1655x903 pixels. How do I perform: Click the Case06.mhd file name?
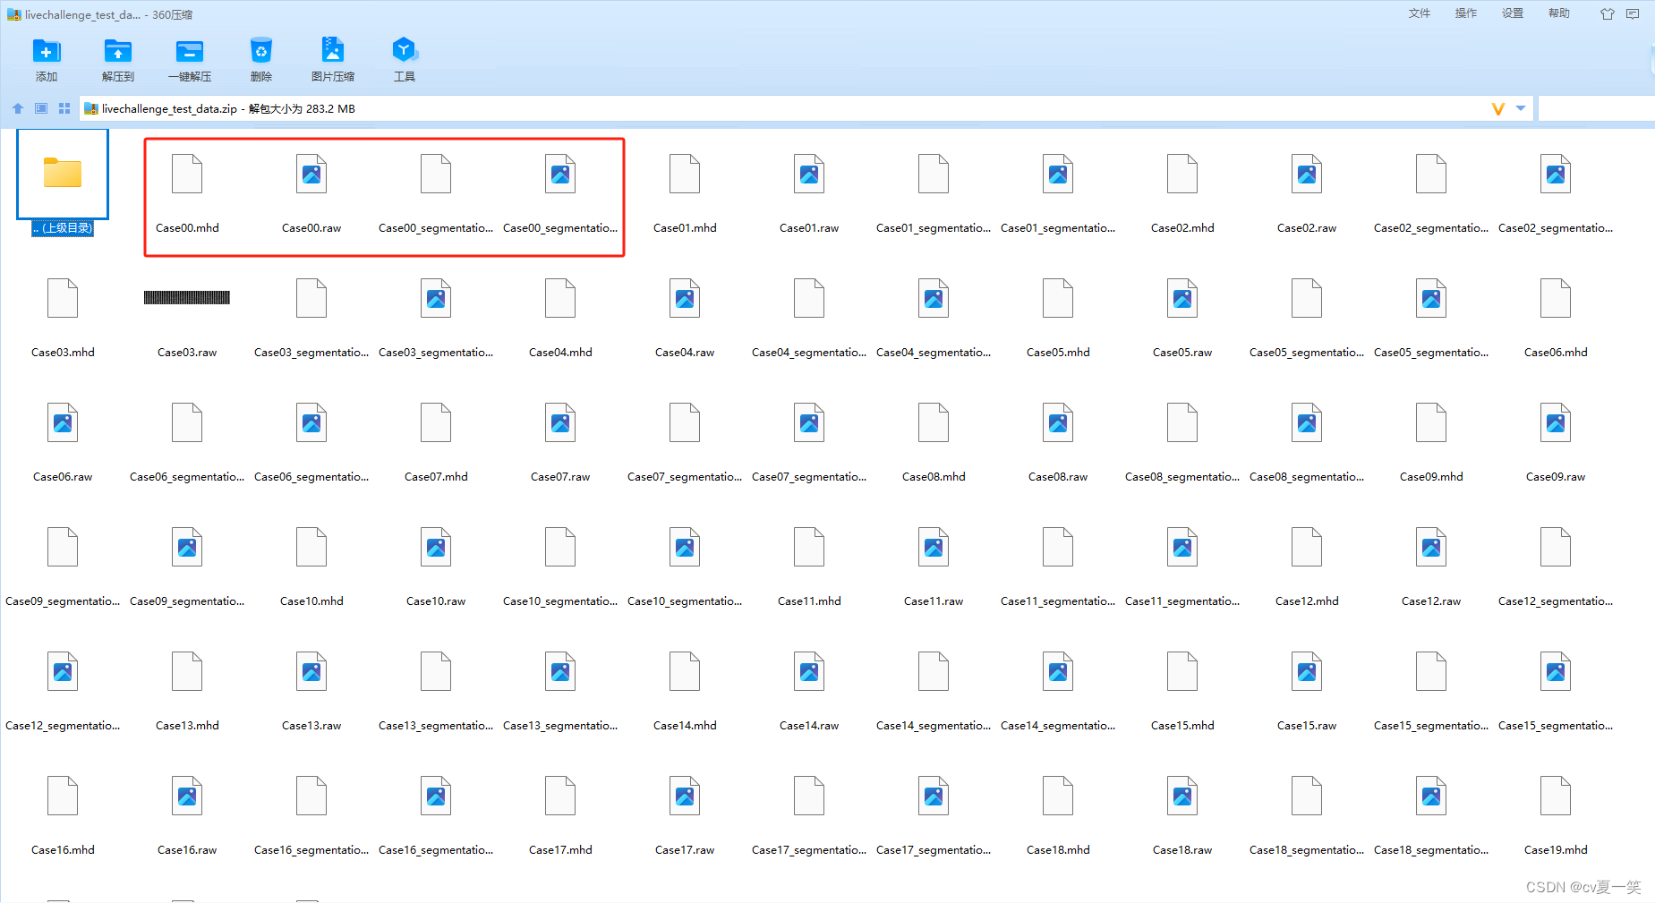[x=1556, y=353]
